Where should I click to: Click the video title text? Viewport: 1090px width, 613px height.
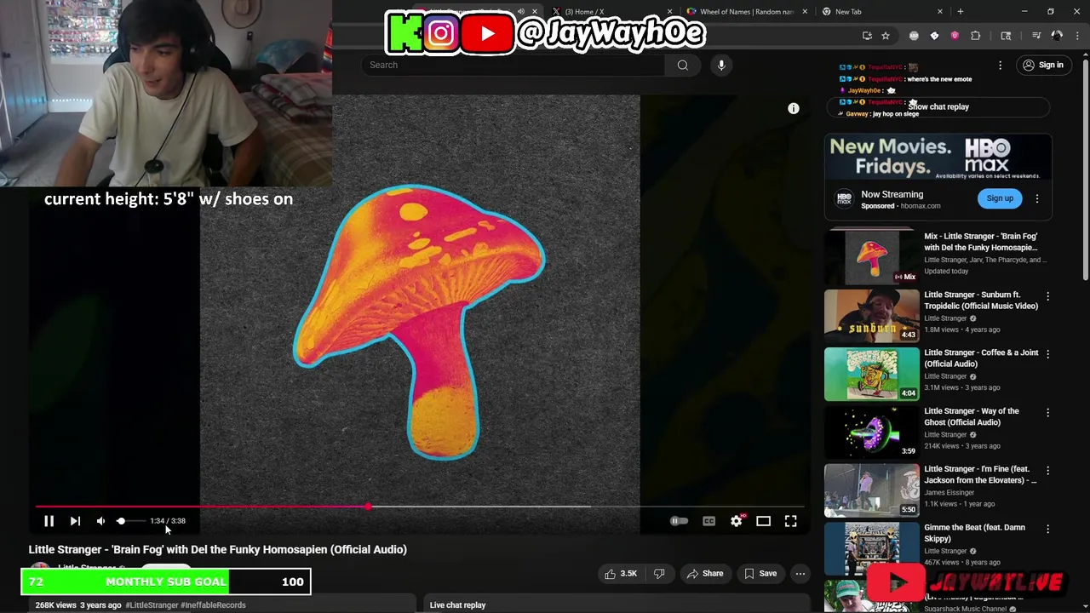tap(218, 549)
